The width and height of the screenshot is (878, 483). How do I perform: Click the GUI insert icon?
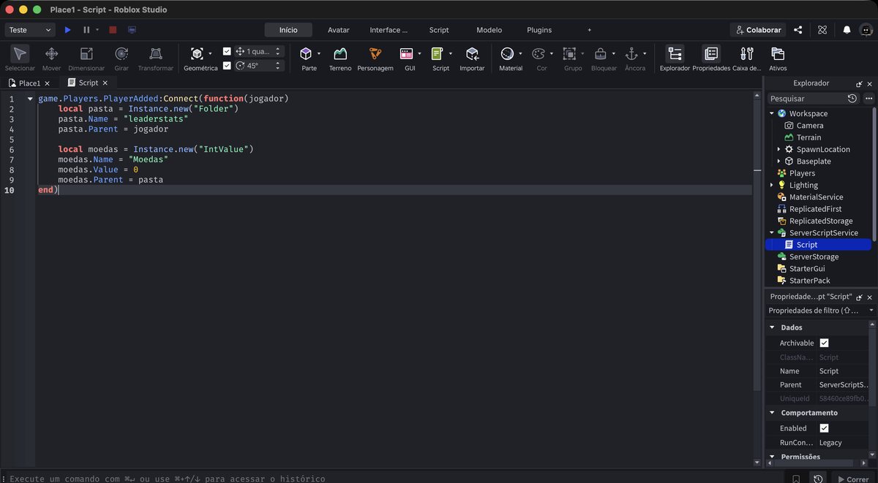point(407,53)
